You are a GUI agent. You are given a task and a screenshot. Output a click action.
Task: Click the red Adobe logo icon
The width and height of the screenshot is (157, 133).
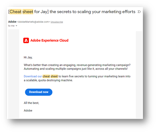(x=26, y=41)
